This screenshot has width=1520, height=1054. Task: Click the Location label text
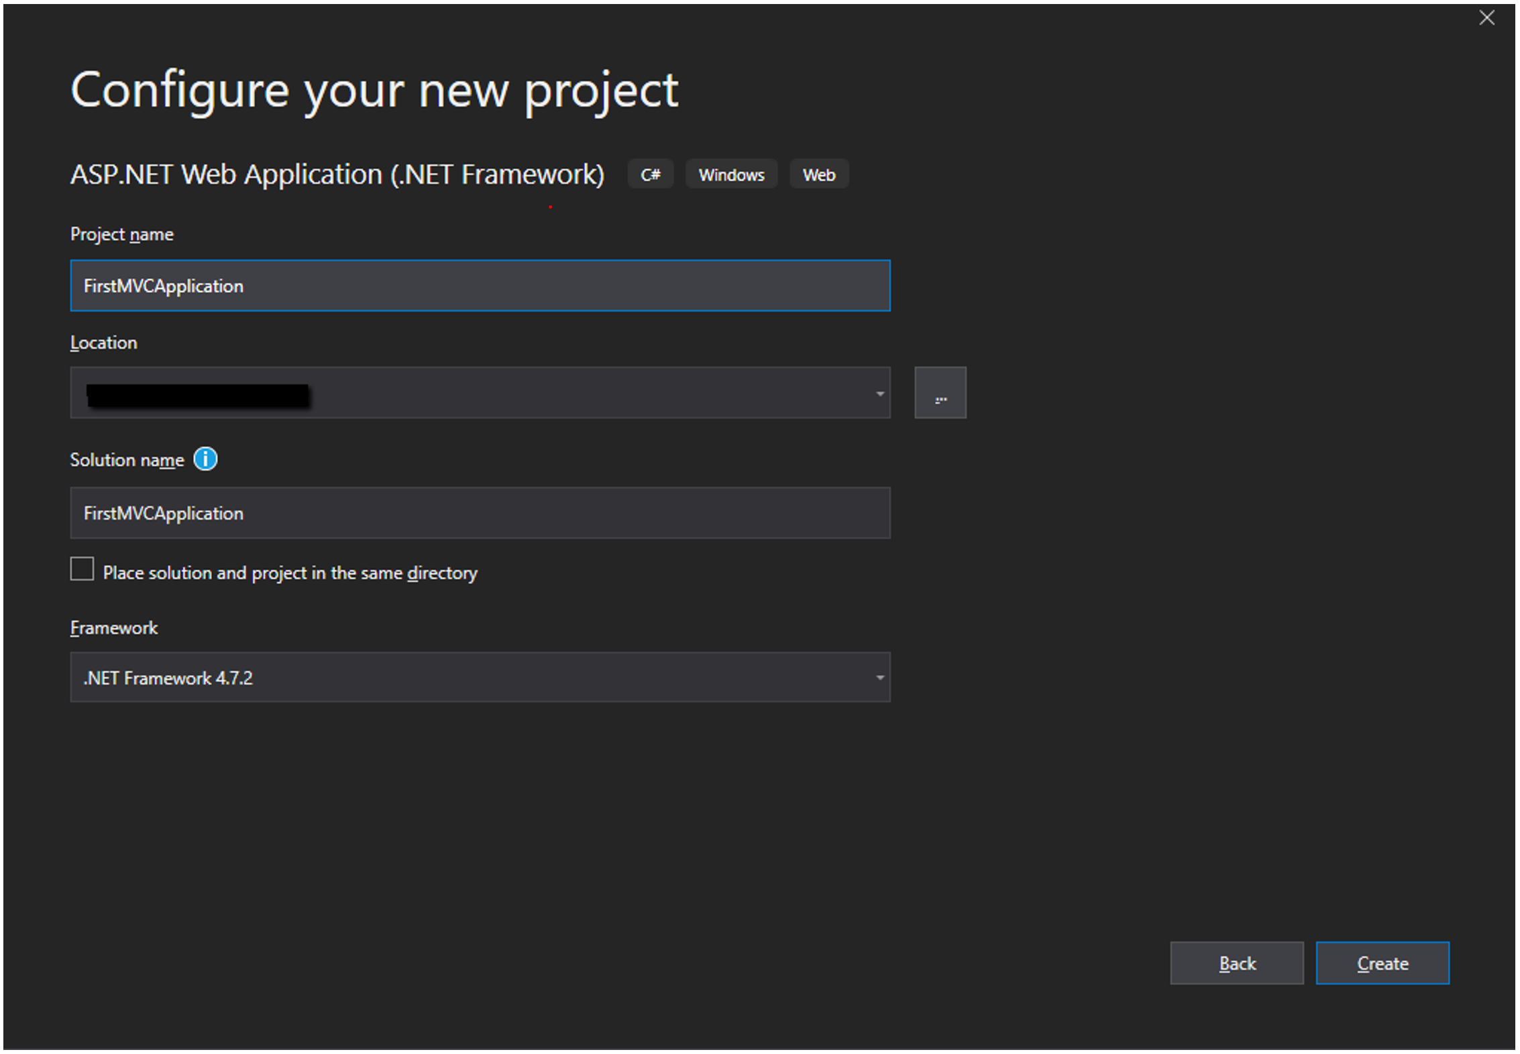coord(104,343)
